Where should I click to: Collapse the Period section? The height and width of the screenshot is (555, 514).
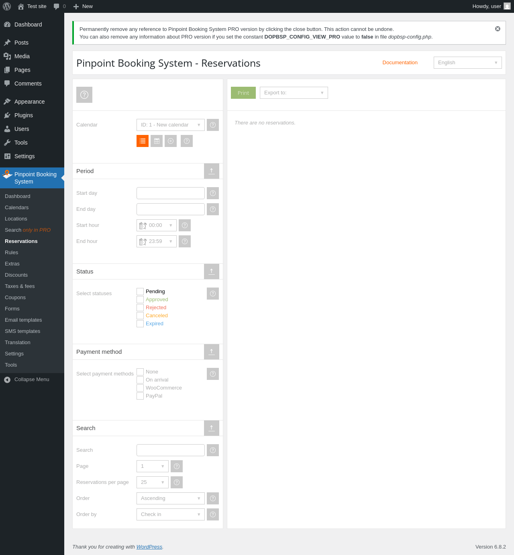pos(212,171)
